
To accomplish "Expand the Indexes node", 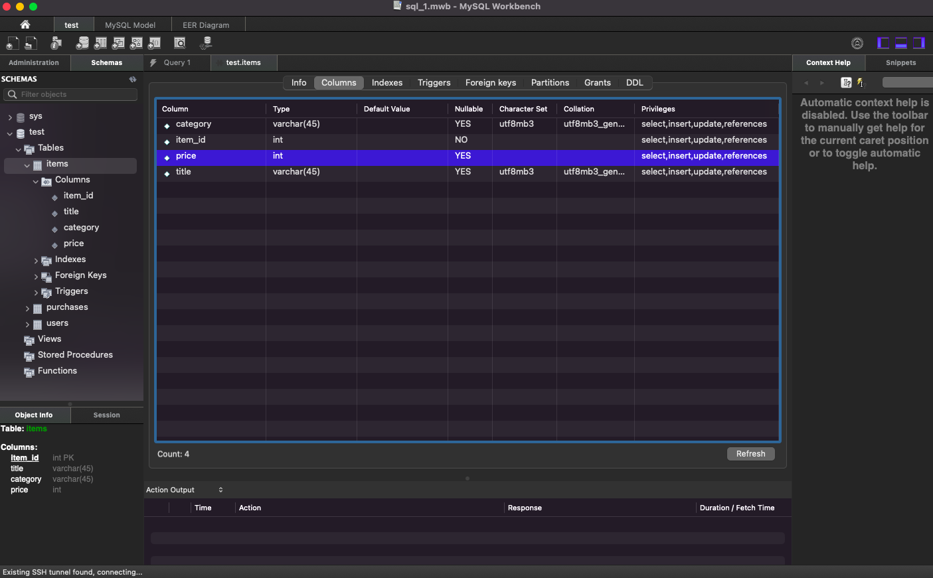I will pyautogui.click(x=36, y=261).
